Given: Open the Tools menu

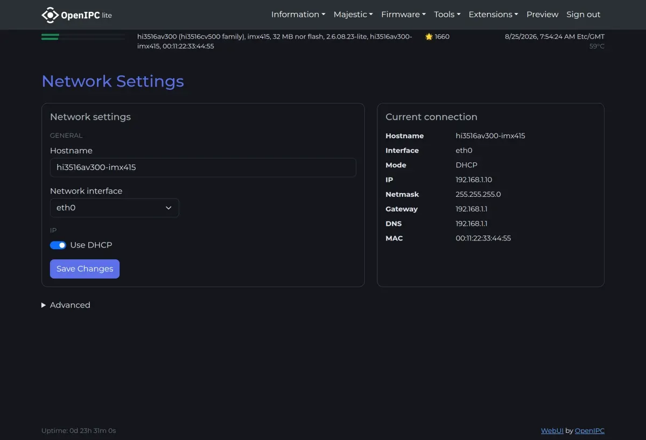Looking at the screenshot, I should [447, 15].
